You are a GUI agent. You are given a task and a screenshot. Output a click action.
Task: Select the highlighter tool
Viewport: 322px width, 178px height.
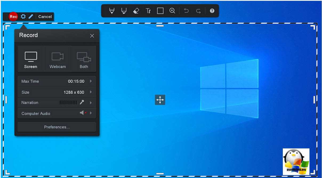click(x=124, y=11)
